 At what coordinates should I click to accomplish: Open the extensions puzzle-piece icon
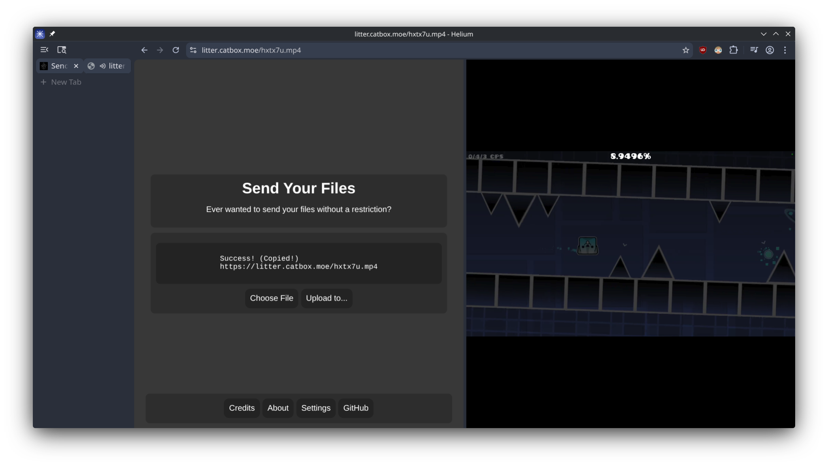pyautogui.click(x=734, y=50)
